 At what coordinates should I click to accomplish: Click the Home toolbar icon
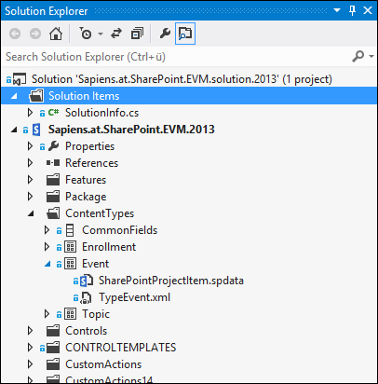(56, 34)
